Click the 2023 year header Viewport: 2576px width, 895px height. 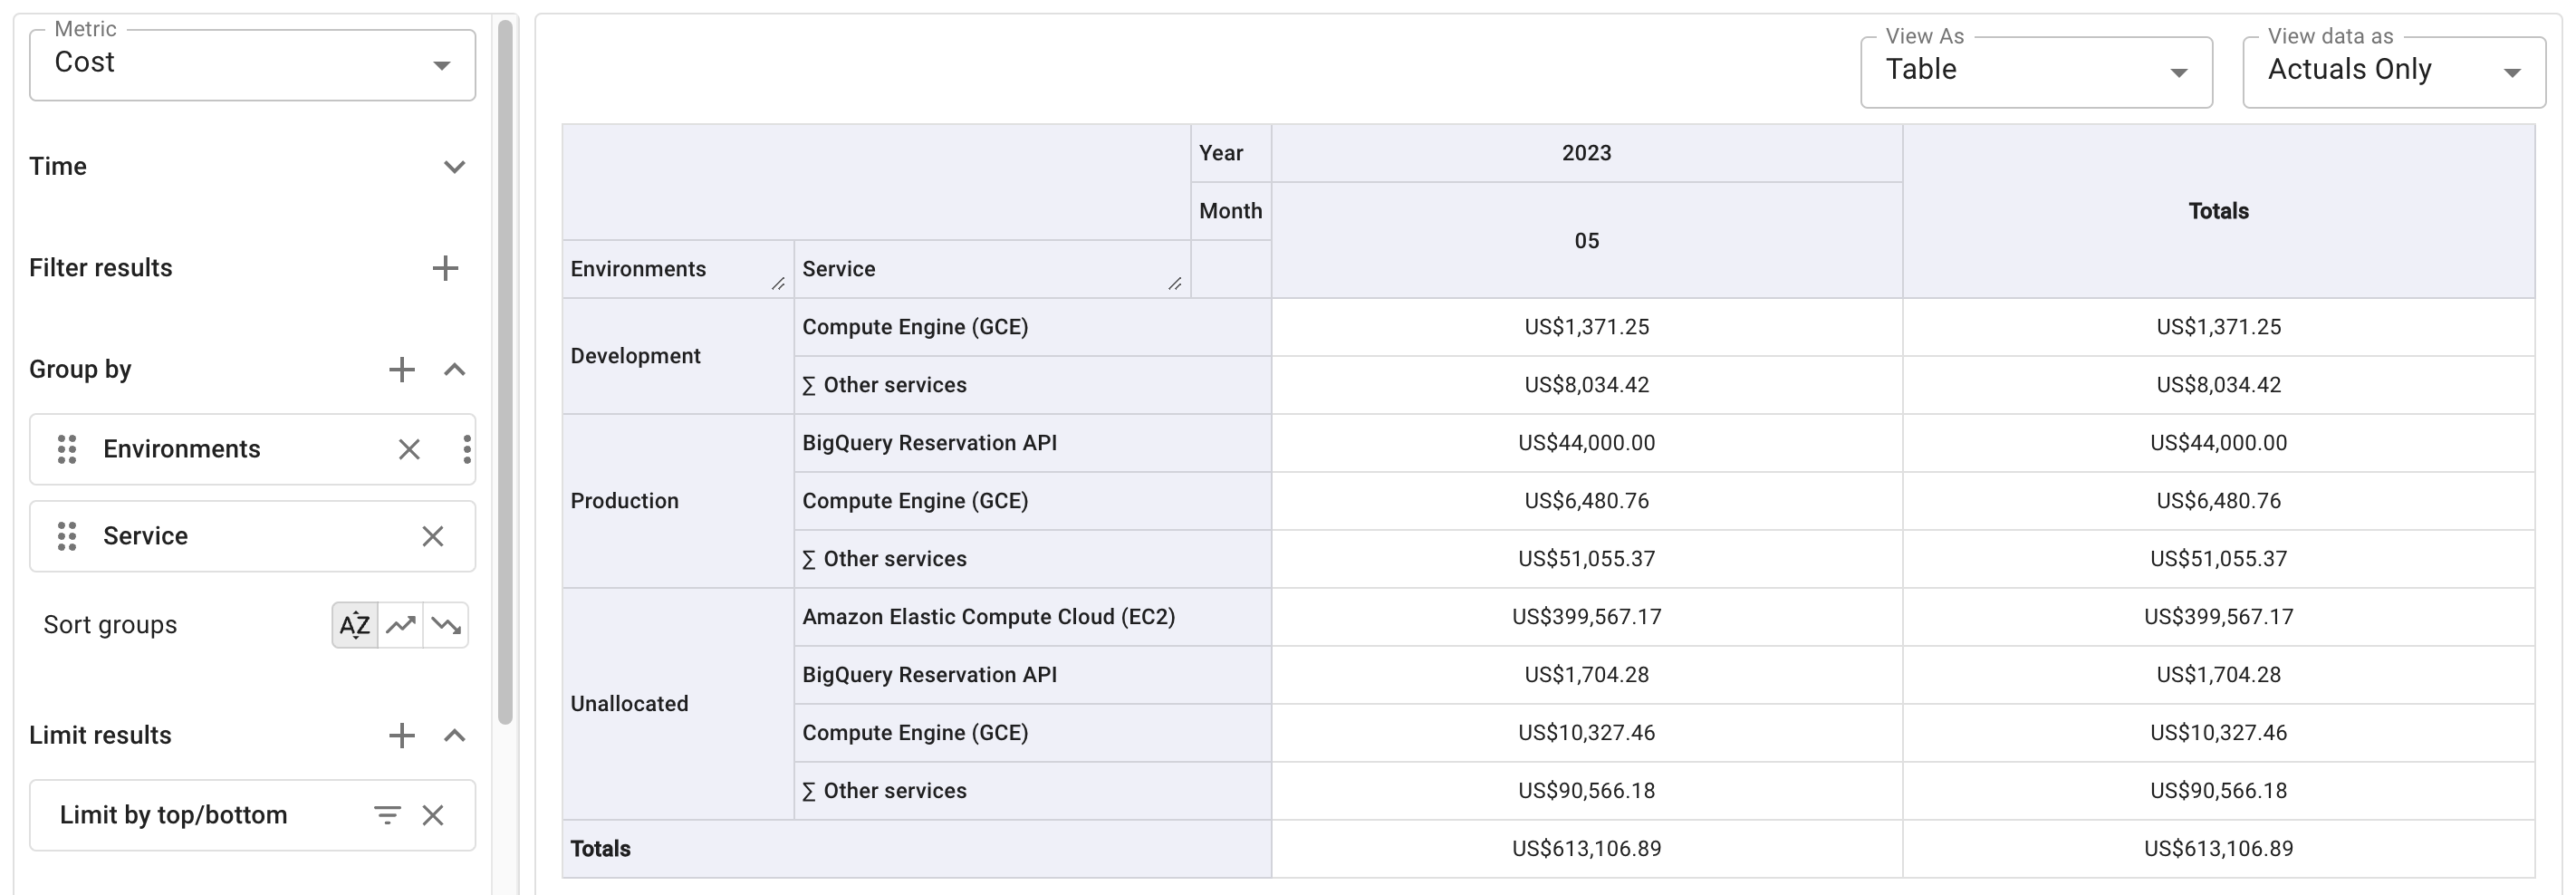pyautogui.click(x=1586, y=153)
